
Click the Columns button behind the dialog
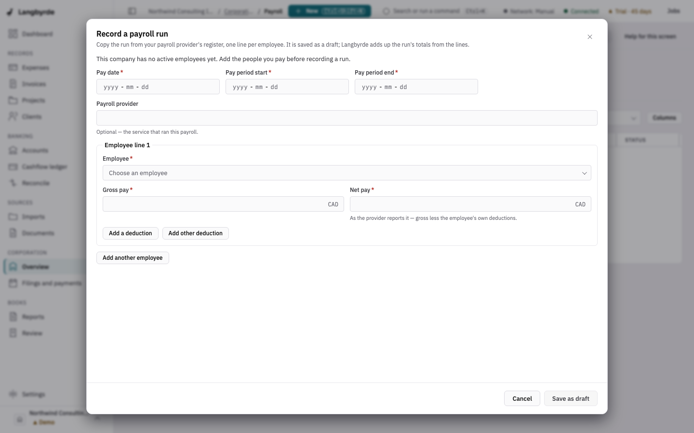[x=664, y=118]
